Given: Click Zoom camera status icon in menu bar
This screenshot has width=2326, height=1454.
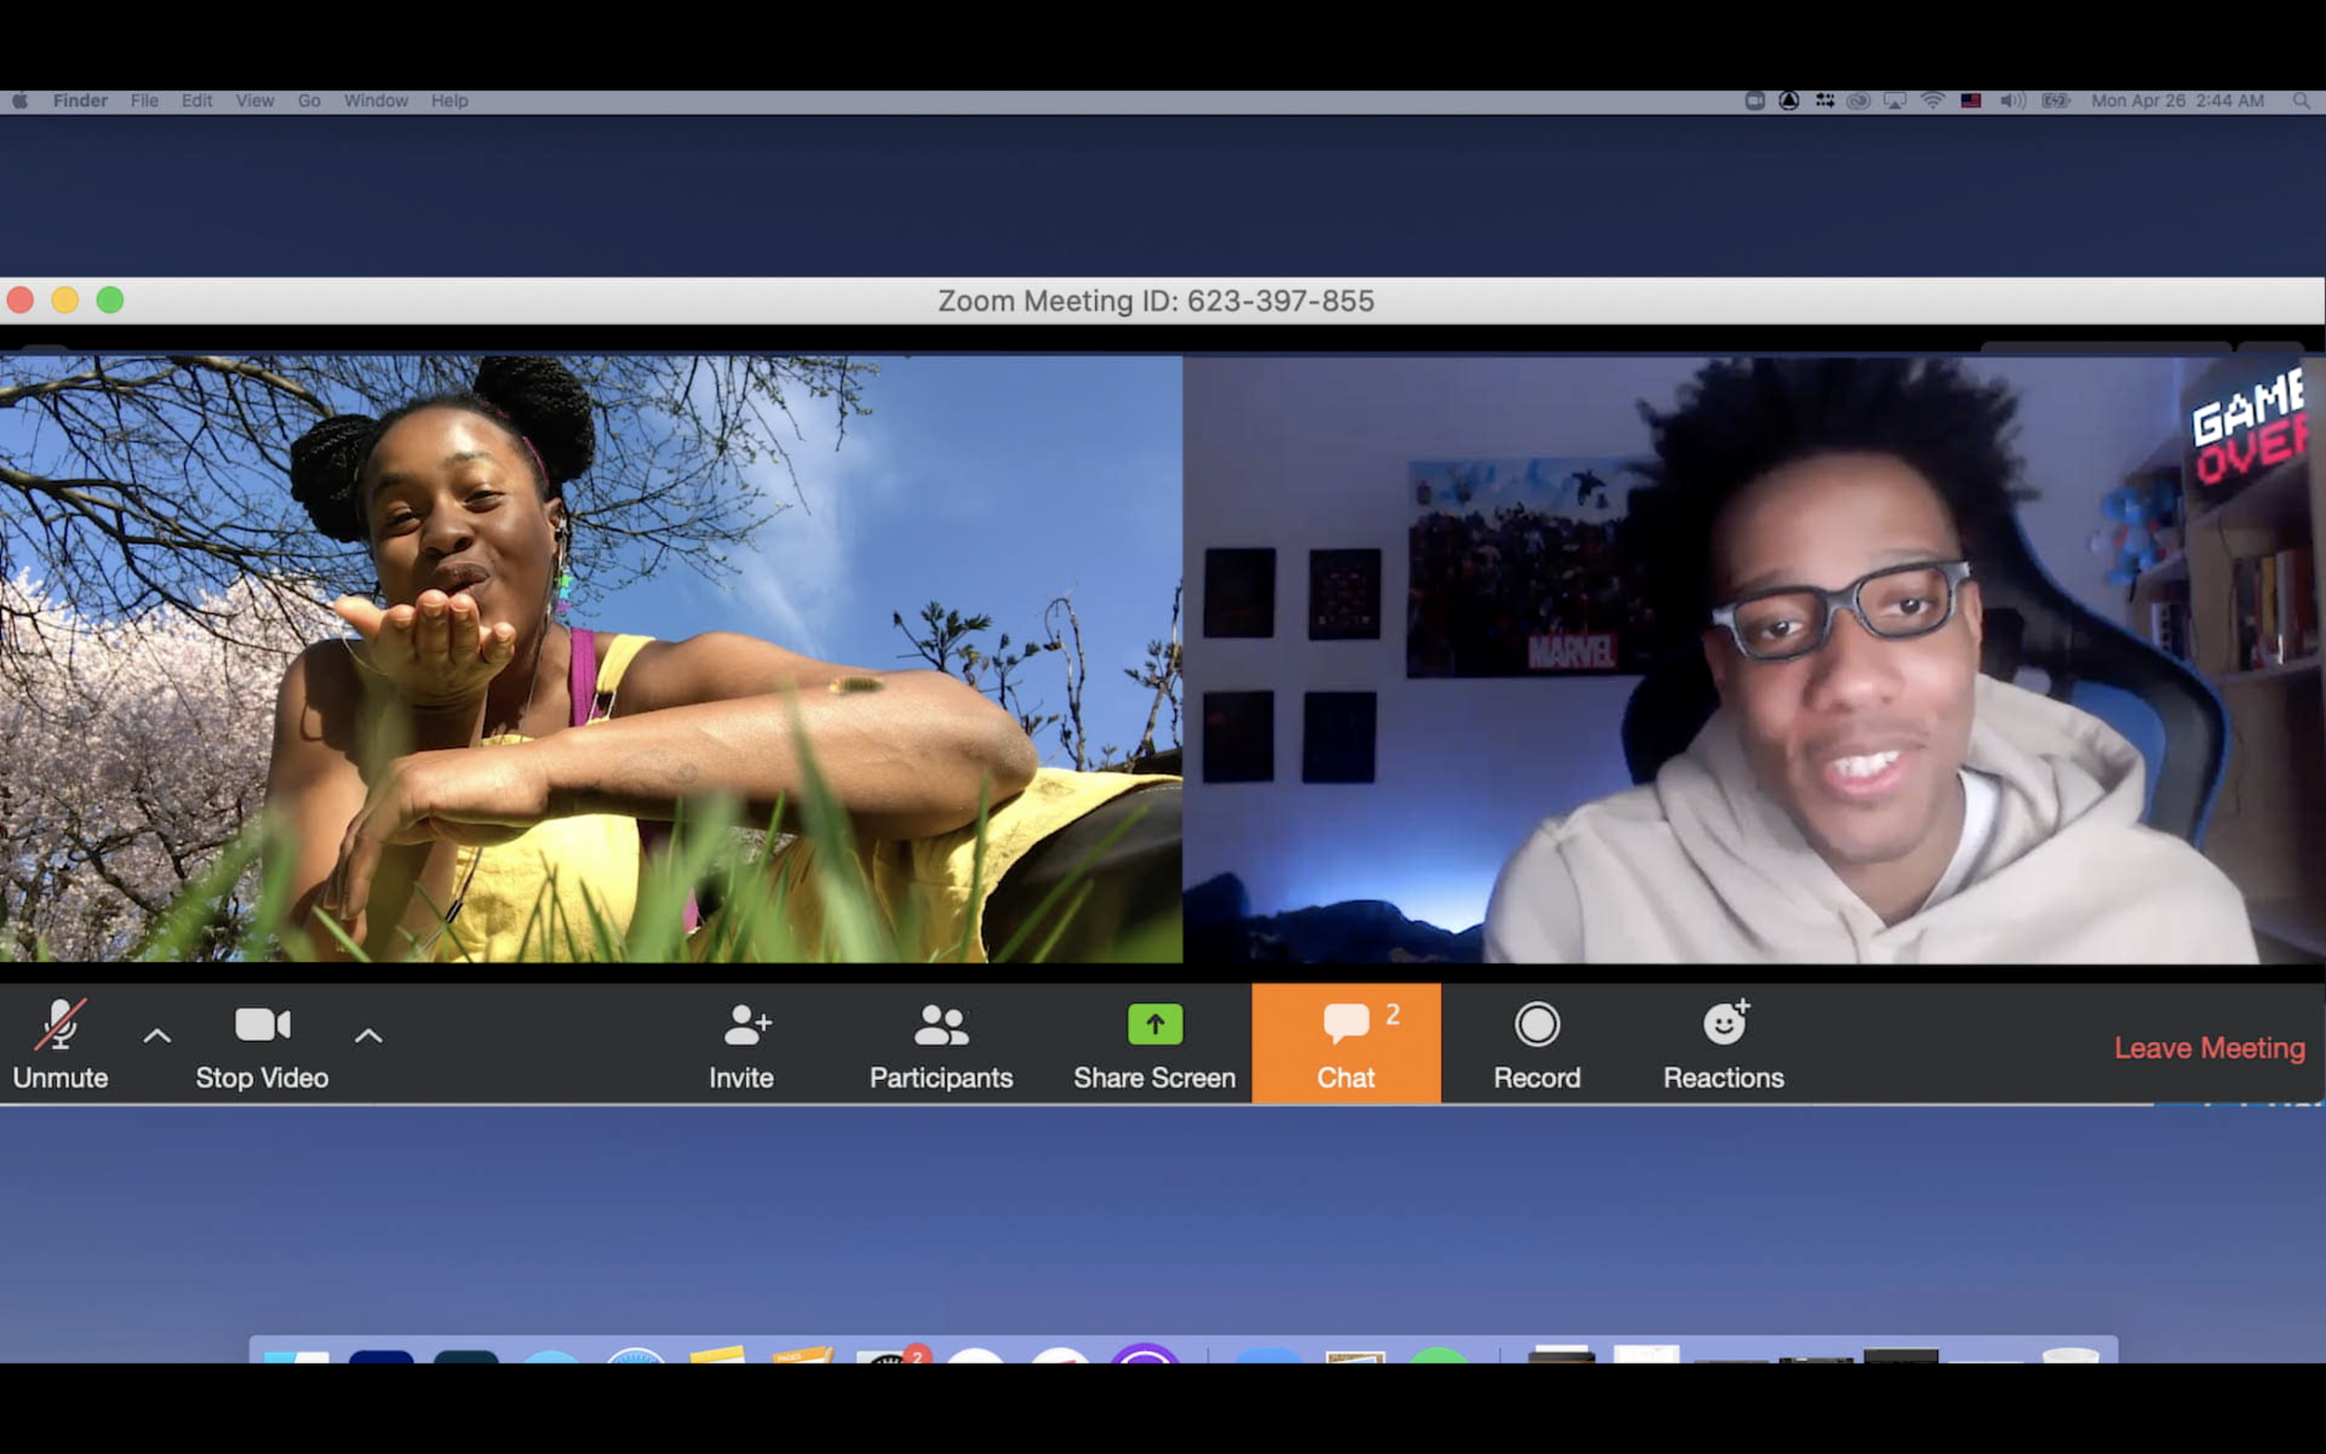Looking at the screenshot, I should coord(1755,101).
